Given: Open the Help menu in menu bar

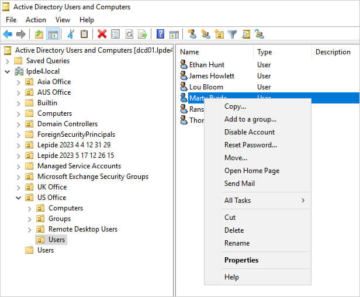Looking at the screenshot, I should click(86, 20).
